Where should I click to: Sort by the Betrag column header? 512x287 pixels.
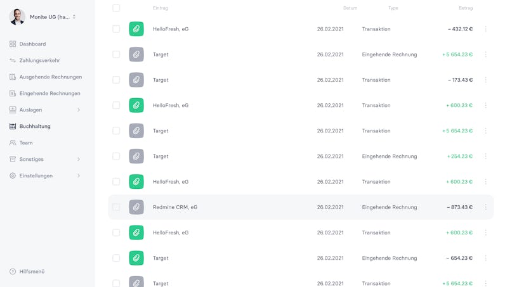coord(466,8)
